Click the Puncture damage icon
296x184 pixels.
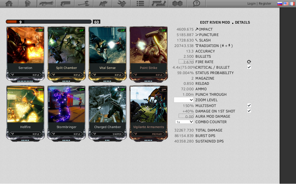pyautogui.click(x=197, y=35)
